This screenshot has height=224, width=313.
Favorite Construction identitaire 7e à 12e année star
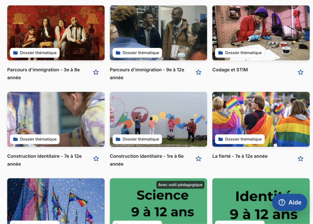tap(96, 159)
